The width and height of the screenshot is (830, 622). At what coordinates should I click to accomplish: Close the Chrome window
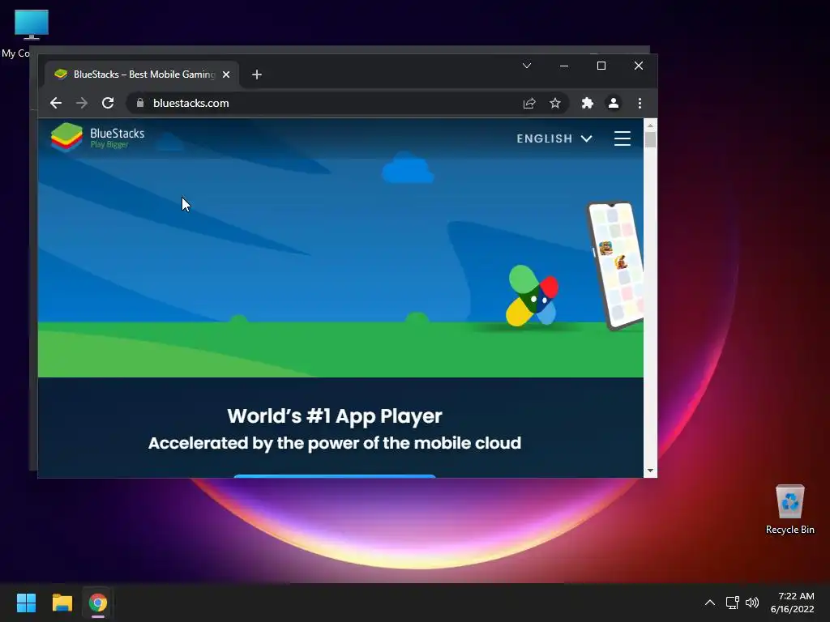tap(639, 66)
